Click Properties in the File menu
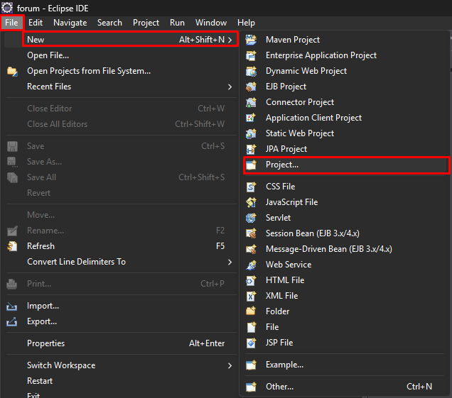The image size is (452, 398). point(45,343)
